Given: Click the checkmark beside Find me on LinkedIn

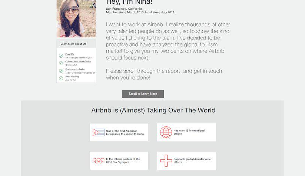Looking at the screenshot, I should coord(61,71).
